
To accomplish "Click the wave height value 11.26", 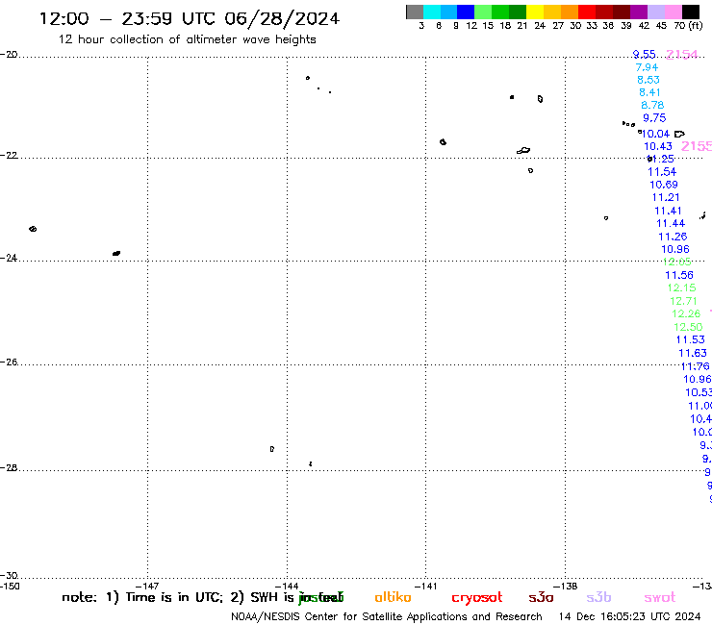I will click(x=673, y=237).
